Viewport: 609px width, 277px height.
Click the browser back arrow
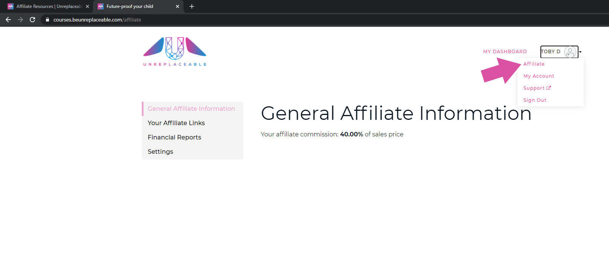8,20
